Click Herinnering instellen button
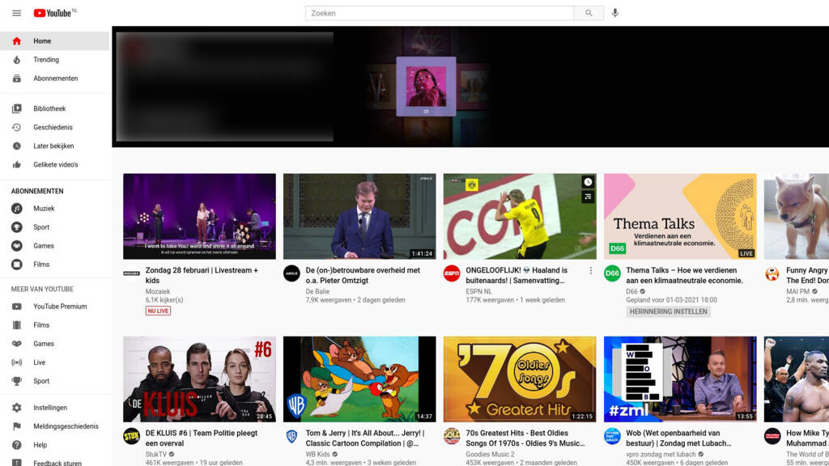This screenshot has width=829, height=466. click(668, 311)
